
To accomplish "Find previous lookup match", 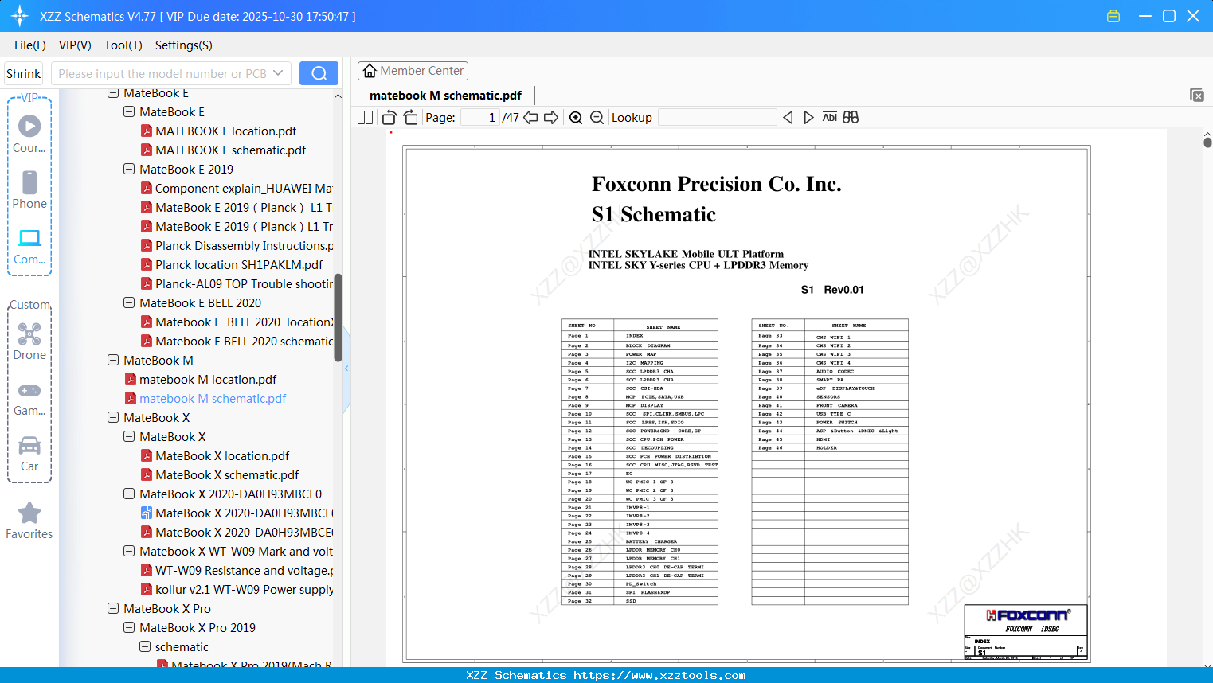I will tap(788, 118).
